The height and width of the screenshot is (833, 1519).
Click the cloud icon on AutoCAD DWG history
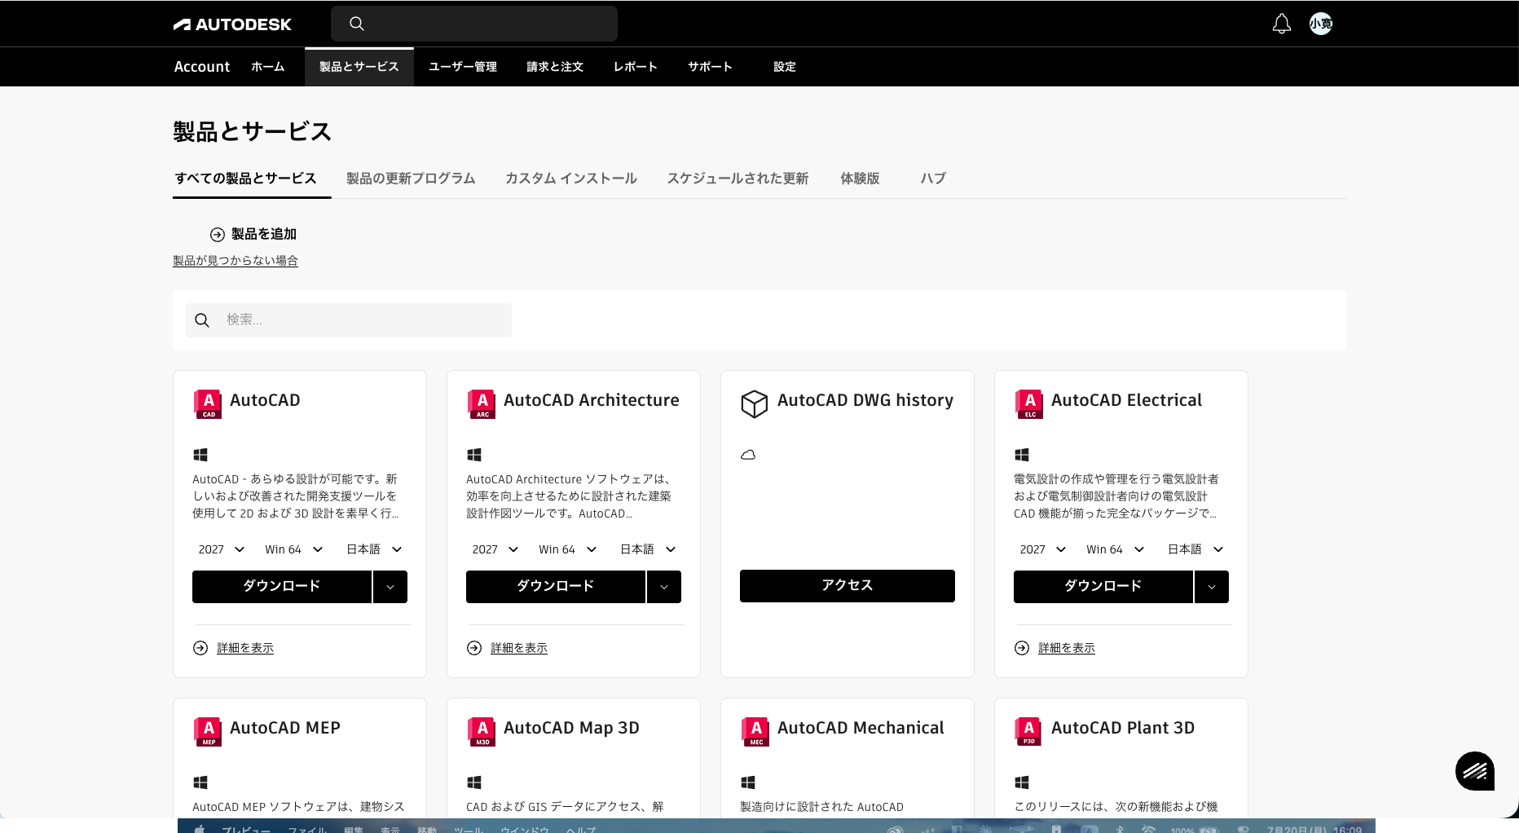tap(748, 455)
